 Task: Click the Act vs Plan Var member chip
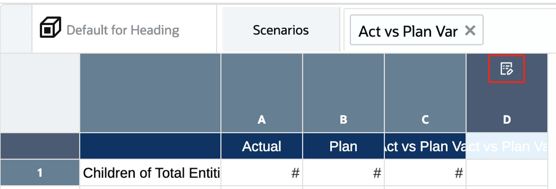point(407,31)
